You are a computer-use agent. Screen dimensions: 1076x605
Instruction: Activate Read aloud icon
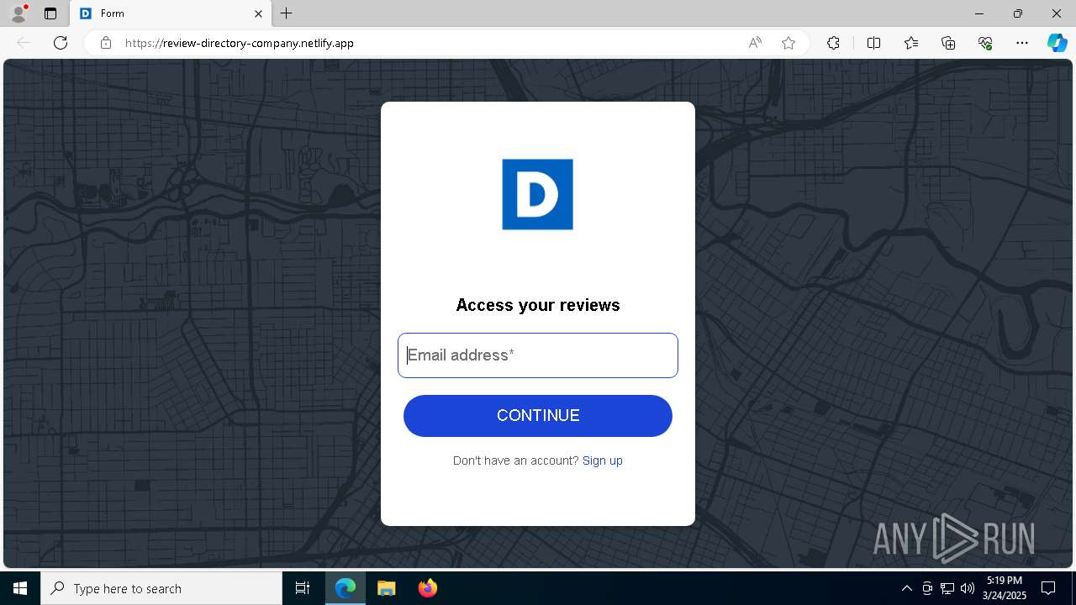(x=755, y=43)
